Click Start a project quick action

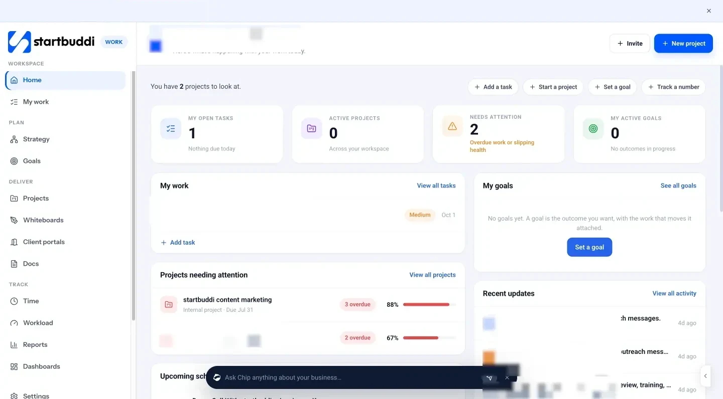click(553, 87)
